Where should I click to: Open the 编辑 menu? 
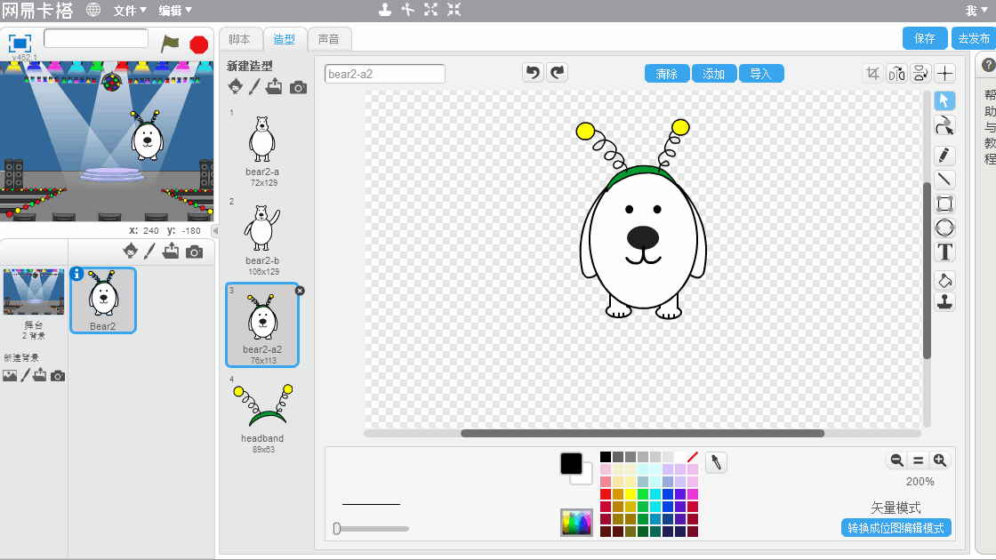[x=174, y=10]
